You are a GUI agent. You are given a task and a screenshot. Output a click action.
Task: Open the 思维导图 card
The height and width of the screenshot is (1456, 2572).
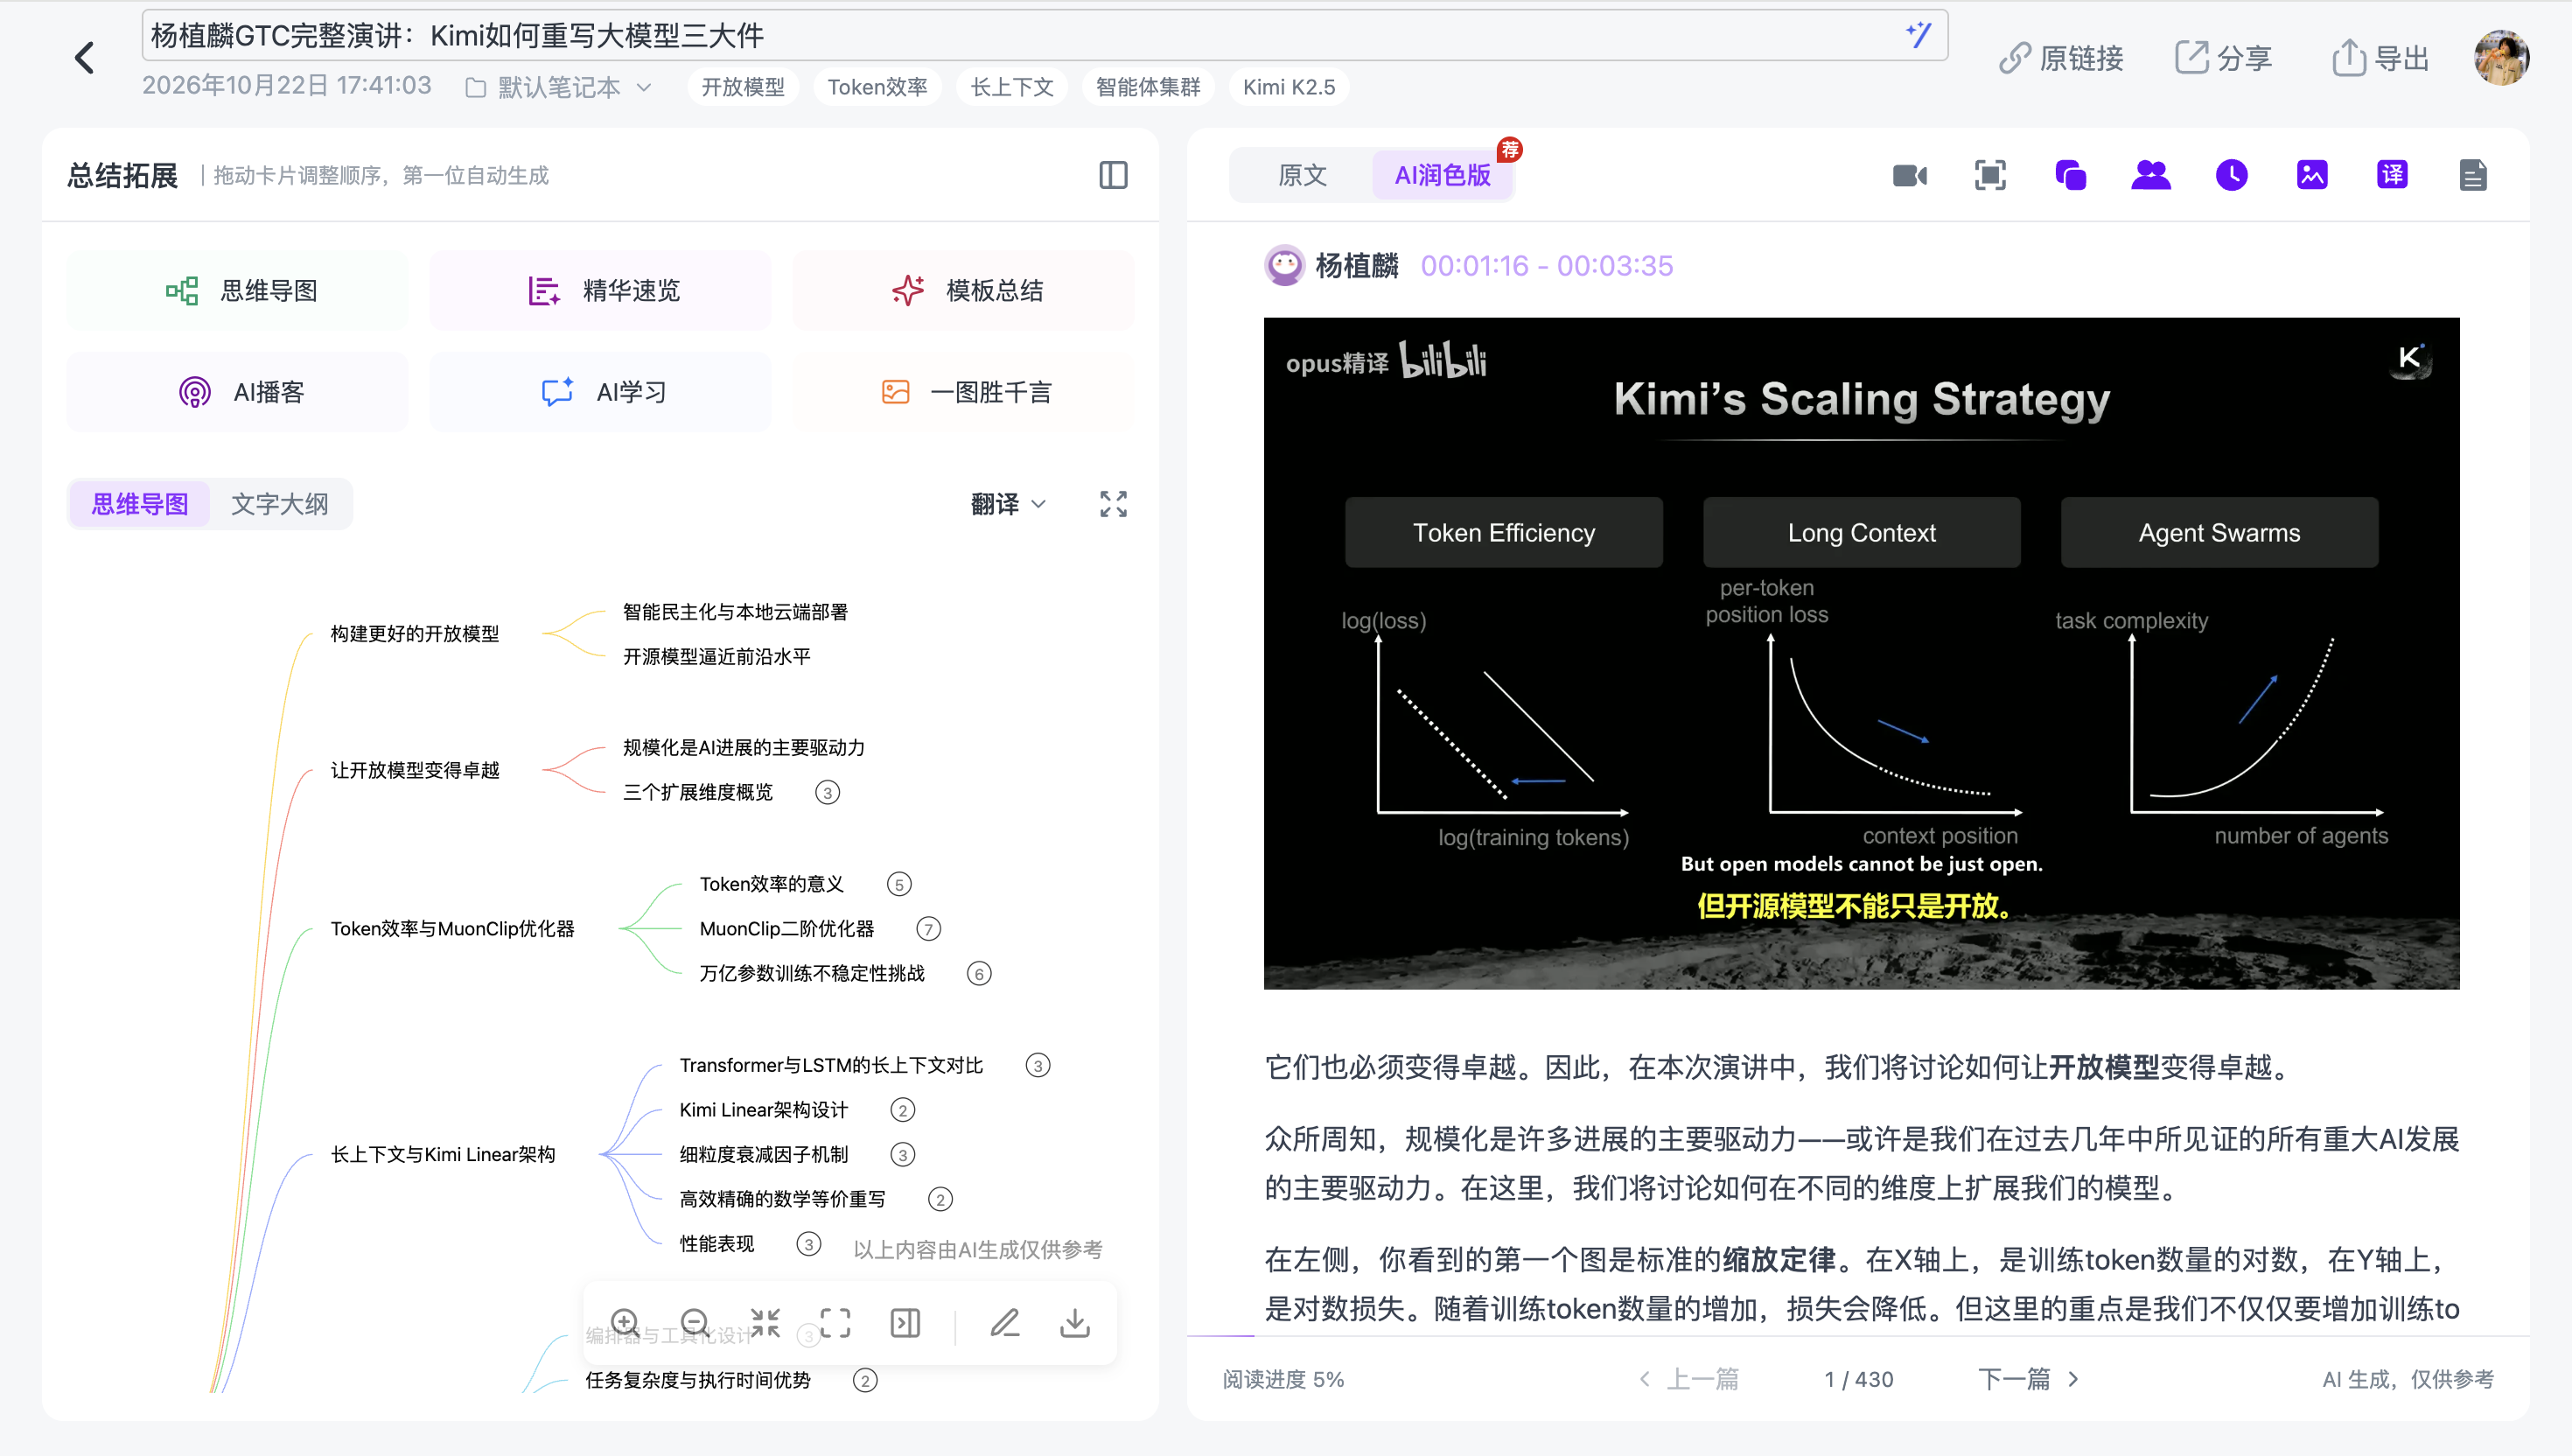(237, 291)
